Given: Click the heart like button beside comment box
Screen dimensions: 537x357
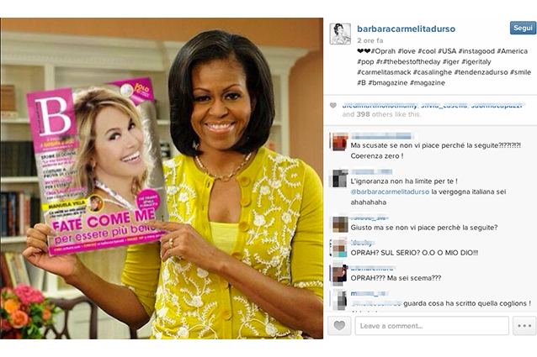Looking at the screenshot, I should [339, 326].
